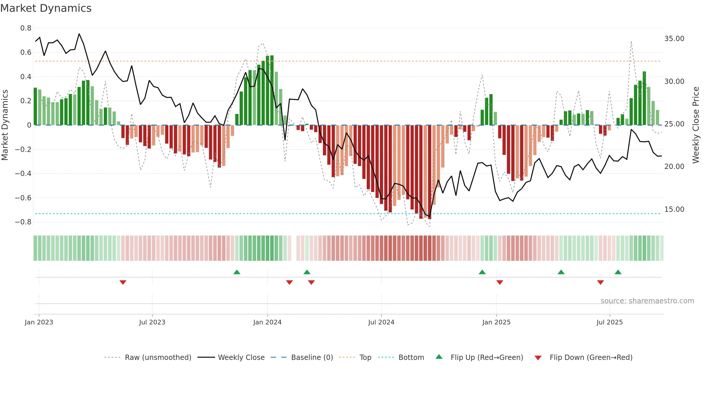Image resolution: width=704 pixels, height=396 pixels.
Task: Click the Jul 2025 x-axis label
Action: (610, 322)
